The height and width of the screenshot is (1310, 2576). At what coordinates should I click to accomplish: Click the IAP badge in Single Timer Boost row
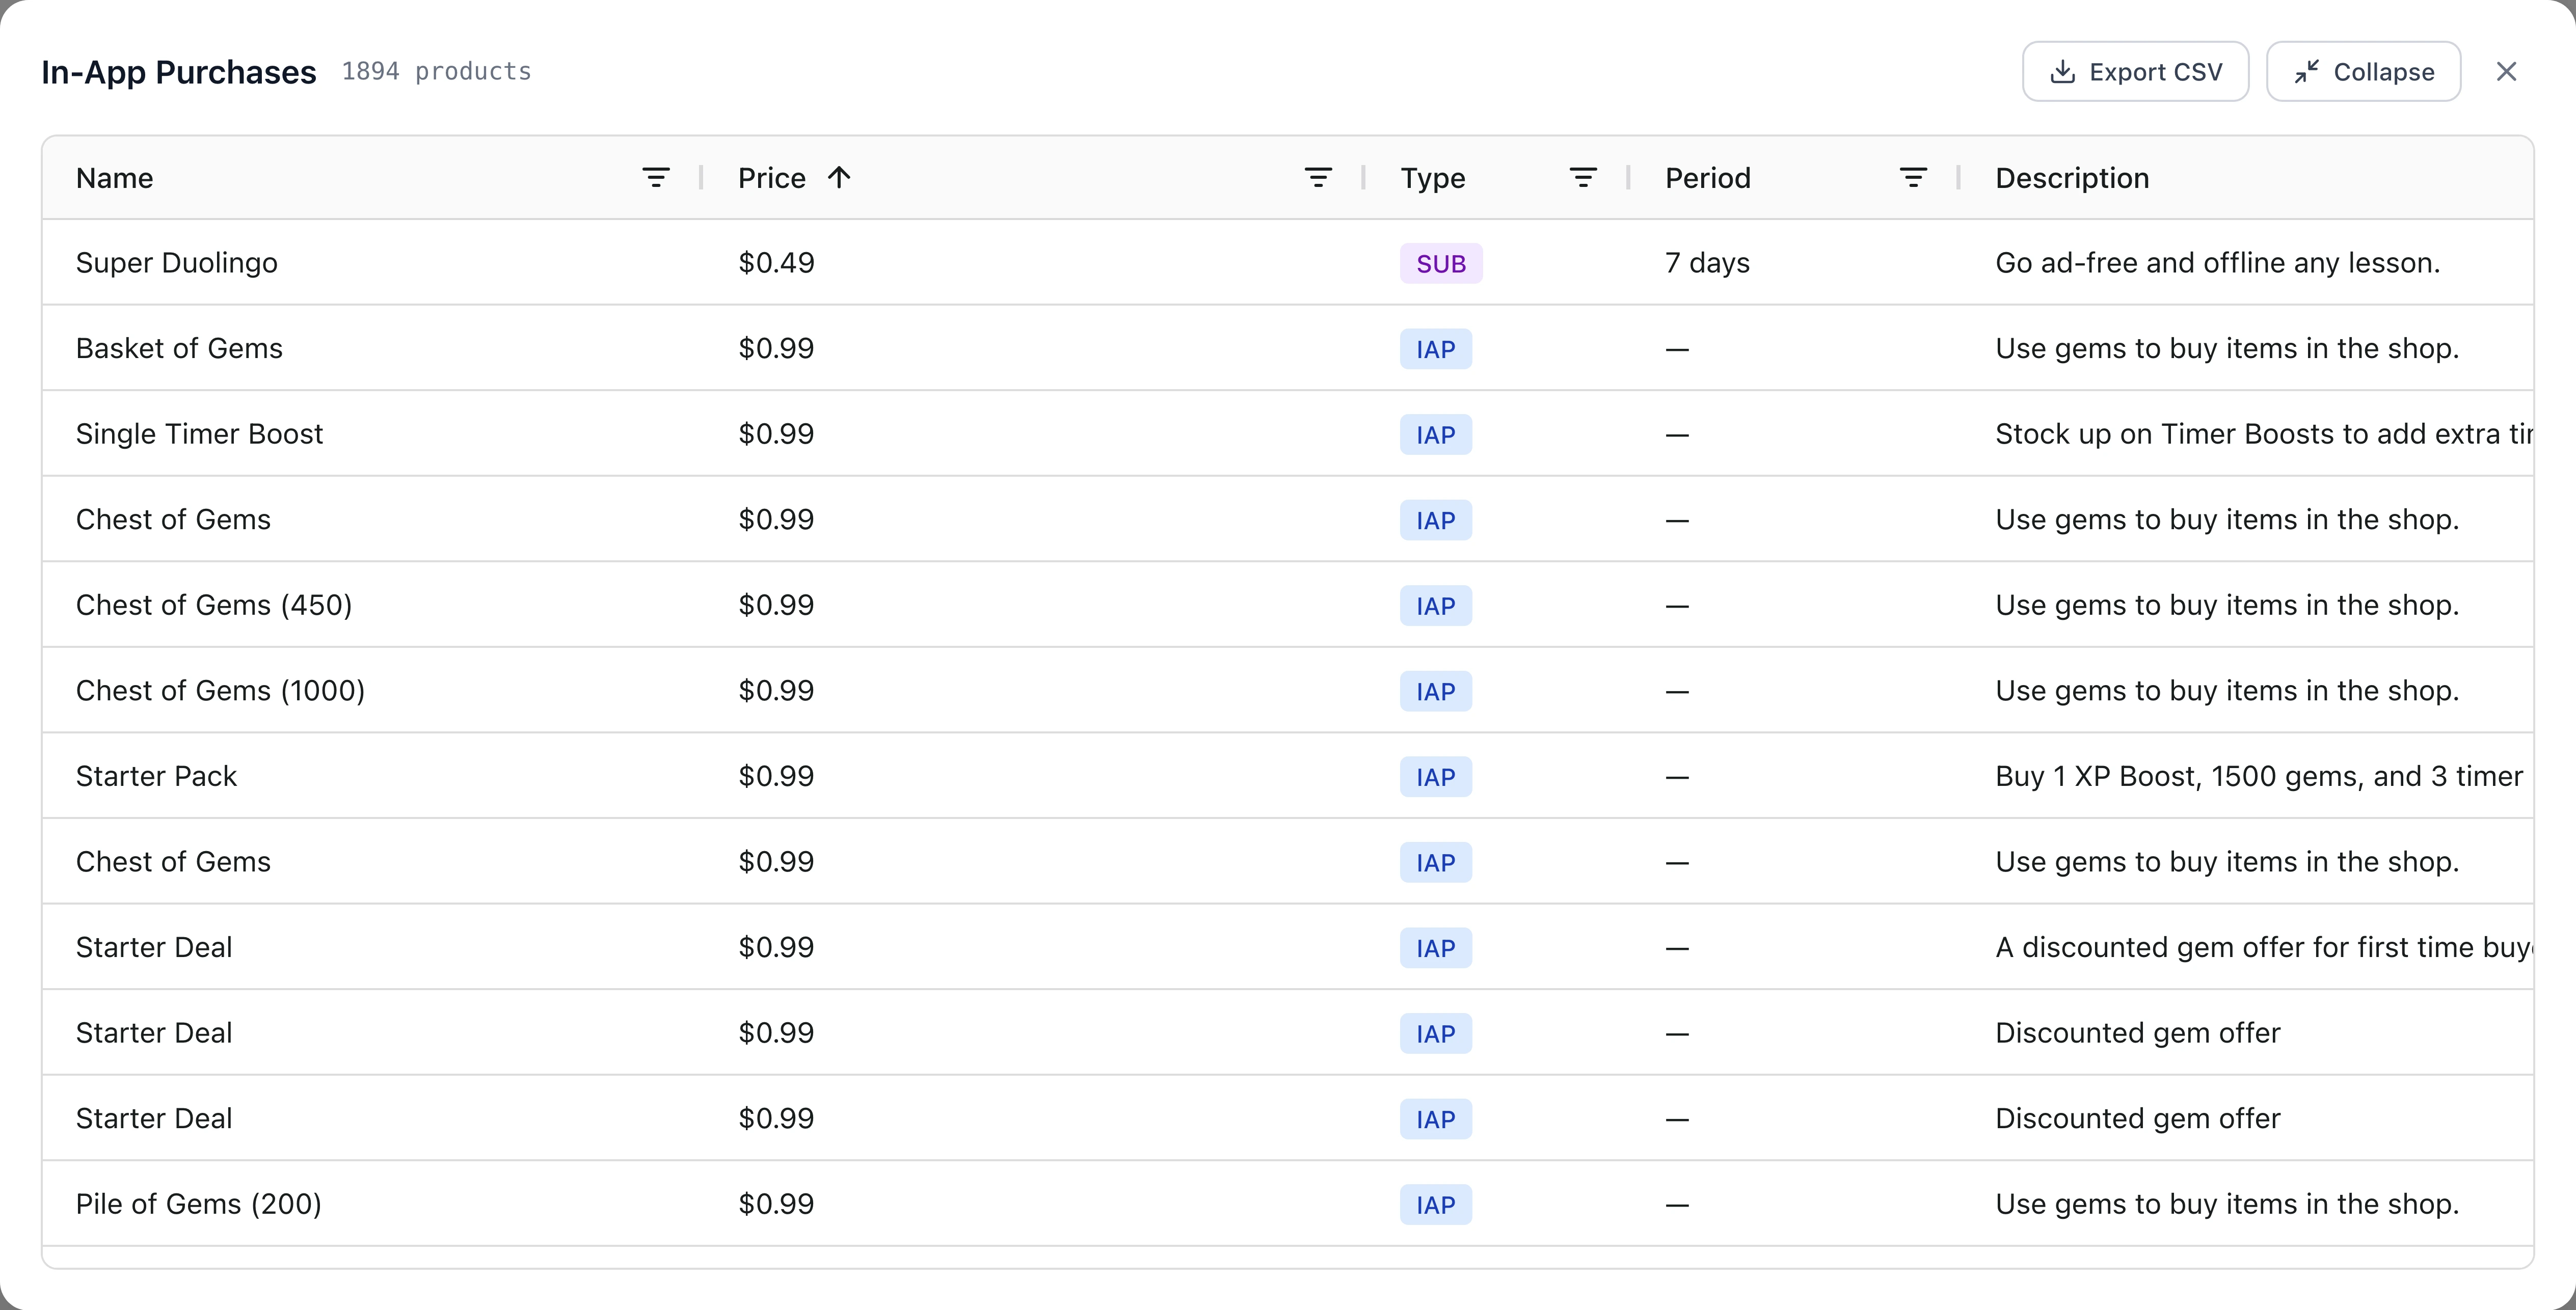[1435, 435]
